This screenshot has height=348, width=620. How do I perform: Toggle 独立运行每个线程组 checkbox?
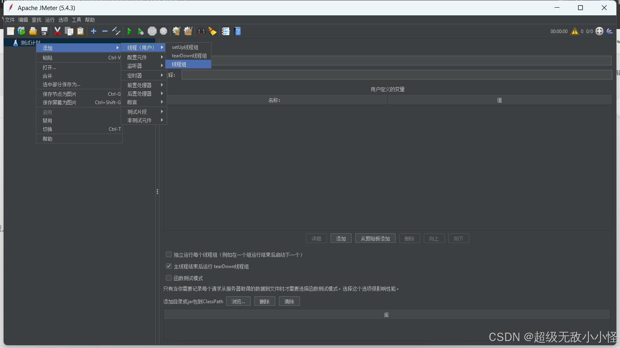(x=169, y=255)
